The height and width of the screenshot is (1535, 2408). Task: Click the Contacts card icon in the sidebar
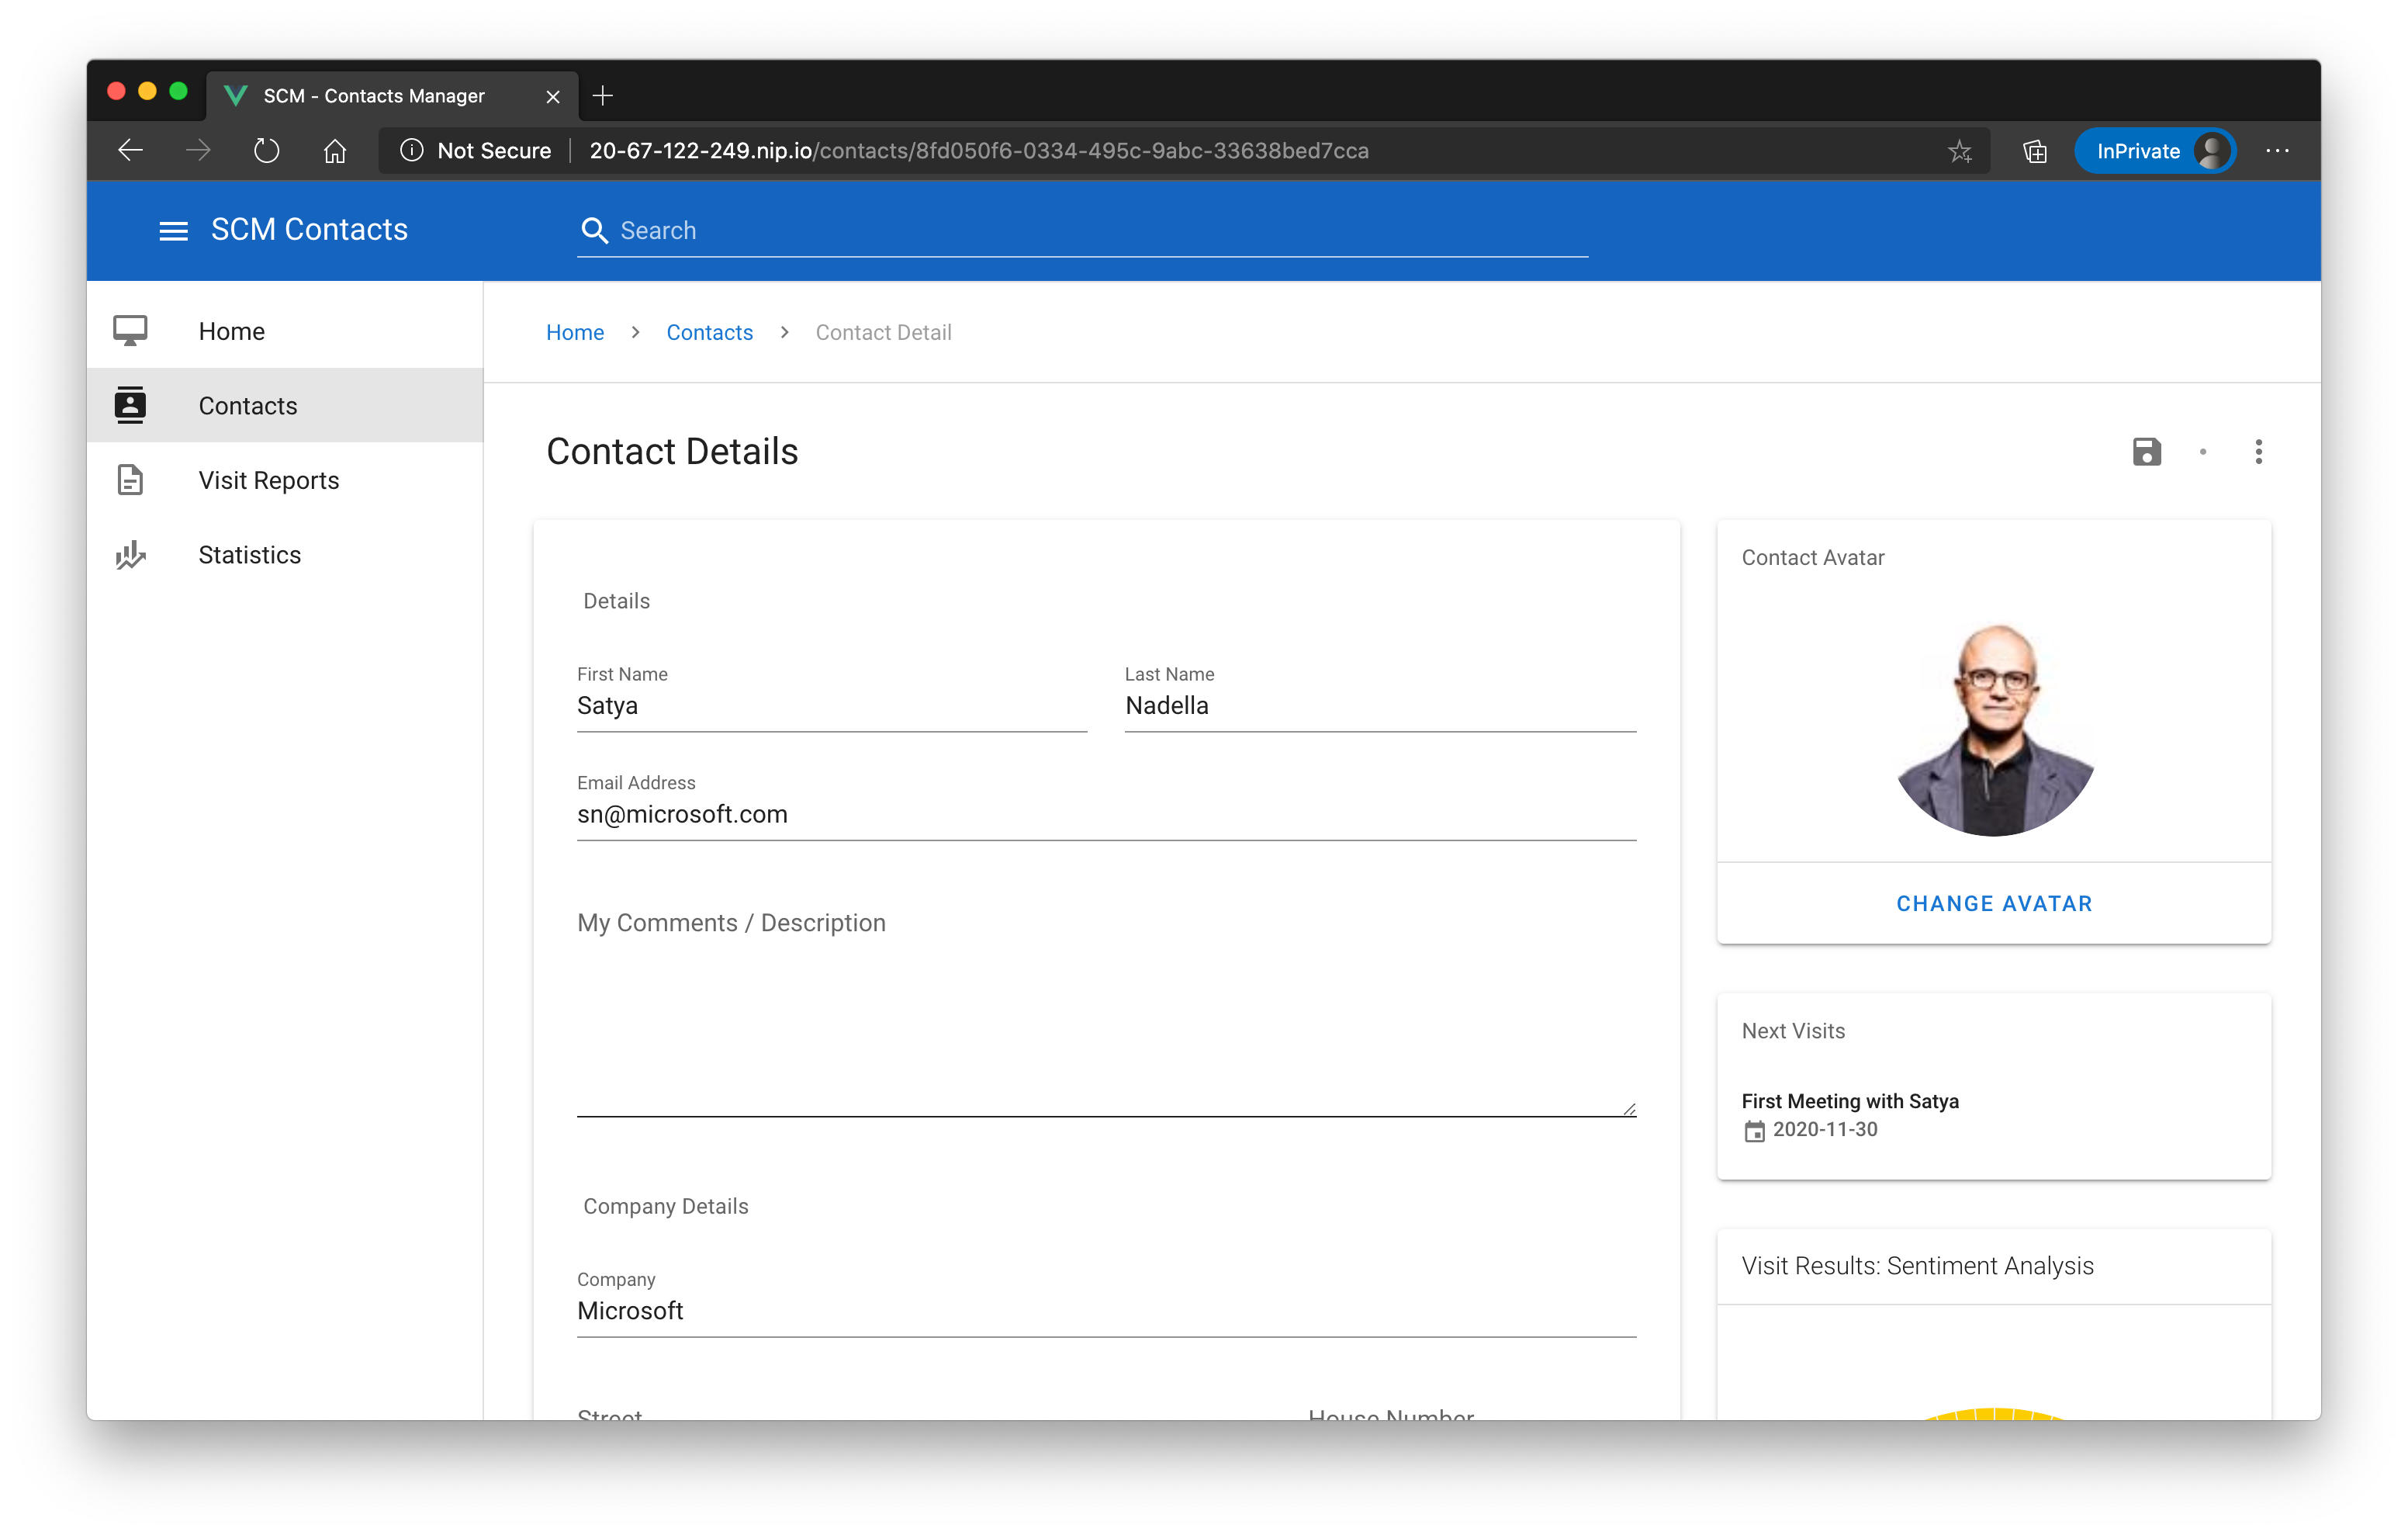click(x=130, y=404)
